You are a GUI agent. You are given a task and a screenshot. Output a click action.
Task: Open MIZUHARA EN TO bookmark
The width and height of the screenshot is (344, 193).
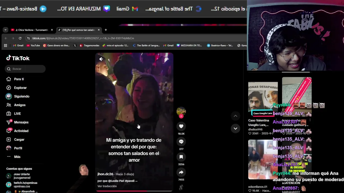pos(189,46)
